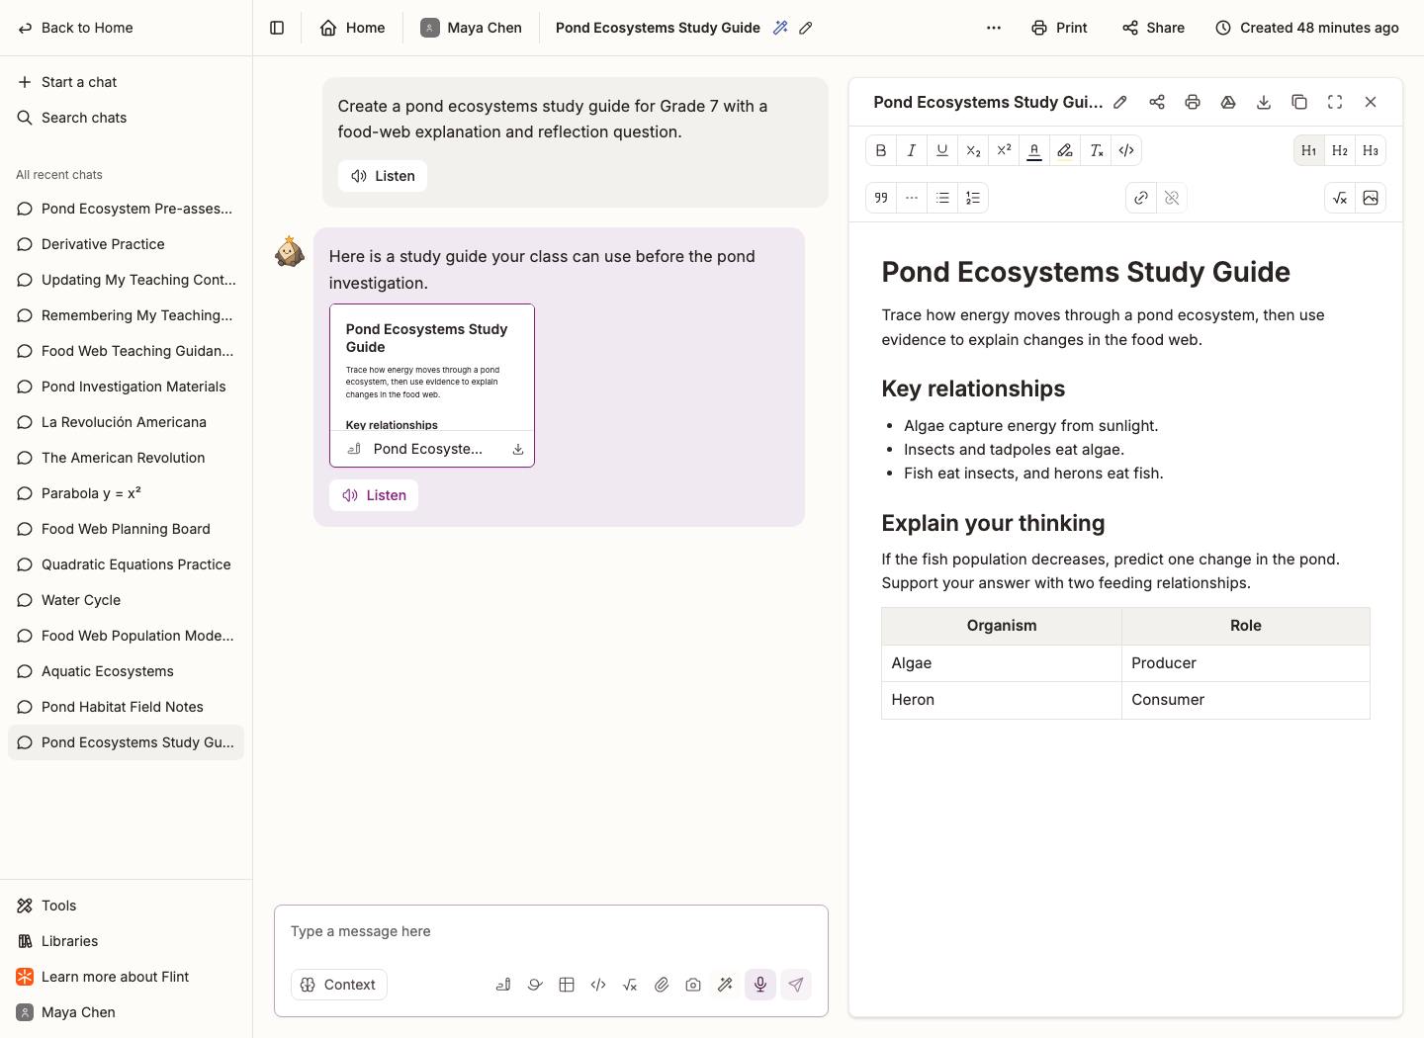Open the Tools section

coord(126,906)
